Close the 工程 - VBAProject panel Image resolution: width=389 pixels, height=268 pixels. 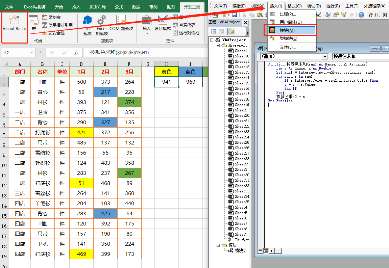tap(246, 23)
